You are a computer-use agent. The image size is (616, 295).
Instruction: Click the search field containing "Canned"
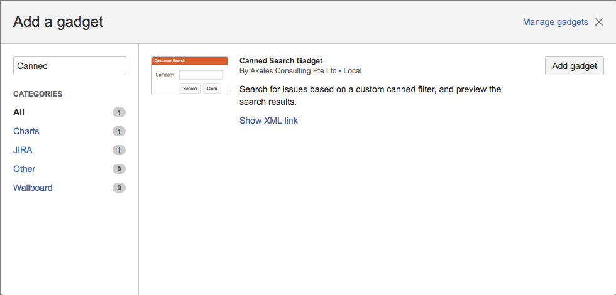[70, 66]
